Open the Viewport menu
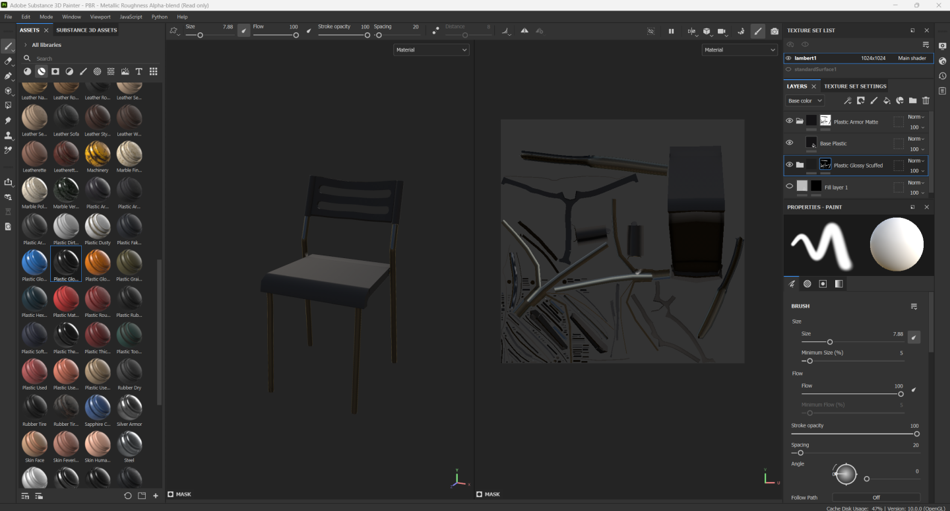950x511 pixels. (x=100, y=17)
